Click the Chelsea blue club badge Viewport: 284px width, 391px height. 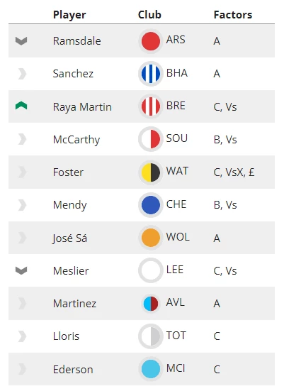pyautogui.click(x=151, y=205)
